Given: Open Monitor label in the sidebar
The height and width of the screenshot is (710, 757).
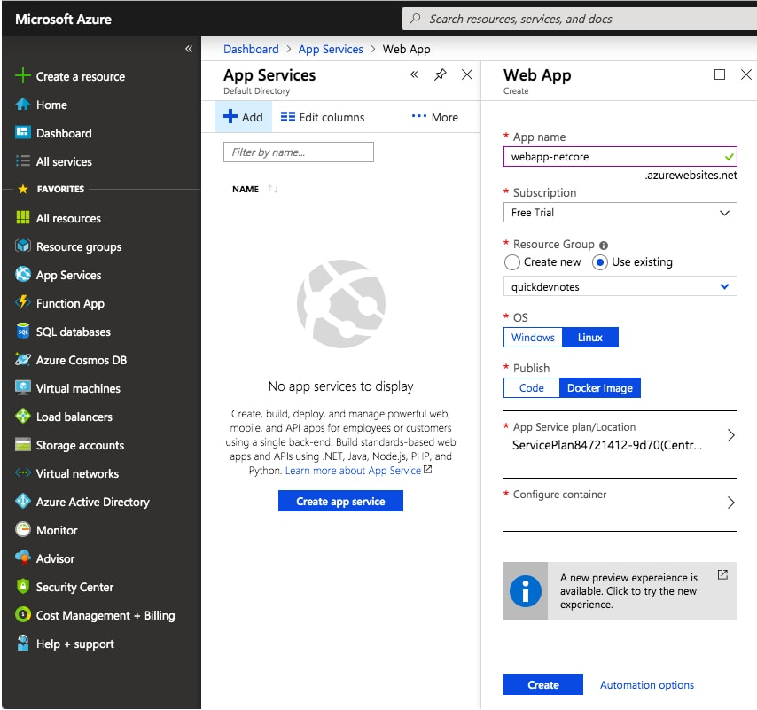Looking at the screenshot, I should (x=57, y=530).
